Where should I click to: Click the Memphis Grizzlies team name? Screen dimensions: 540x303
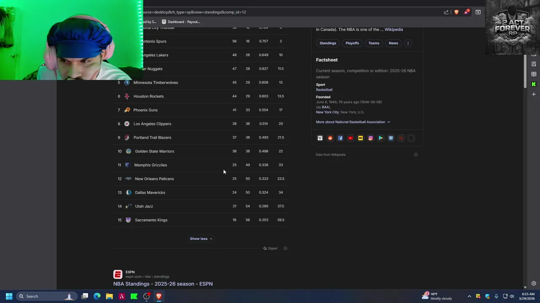click(151, 165)
